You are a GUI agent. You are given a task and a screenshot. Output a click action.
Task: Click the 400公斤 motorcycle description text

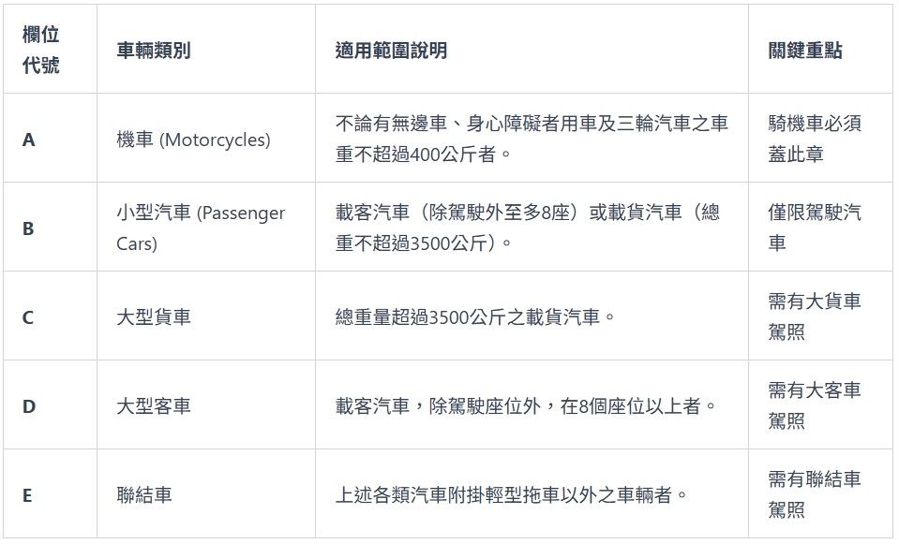[531, 139]
